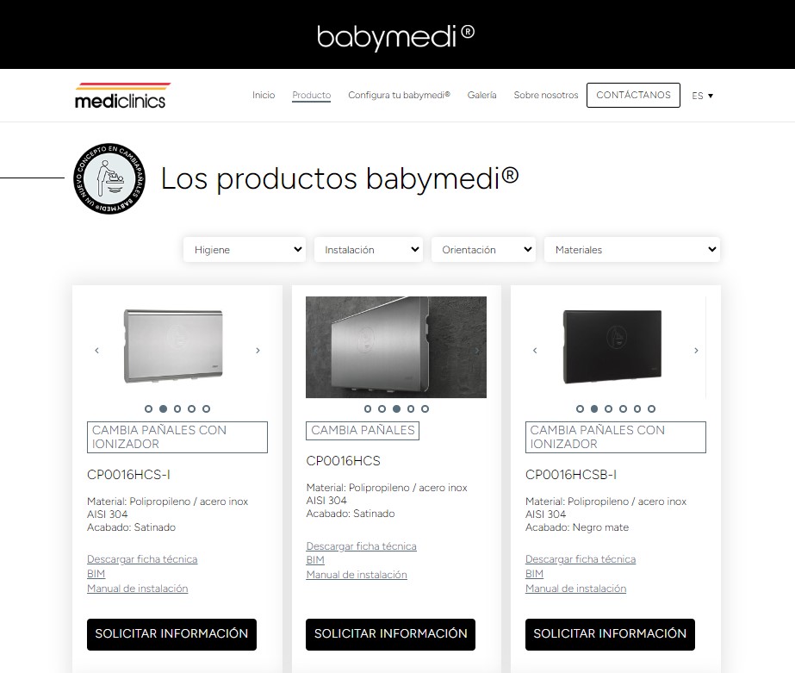Click the round babymedi changing-table badge
795x673 pixels.
[109, 178]
